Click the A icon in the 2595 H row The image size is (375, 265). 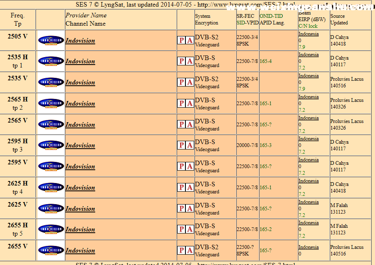pos(190,145)
